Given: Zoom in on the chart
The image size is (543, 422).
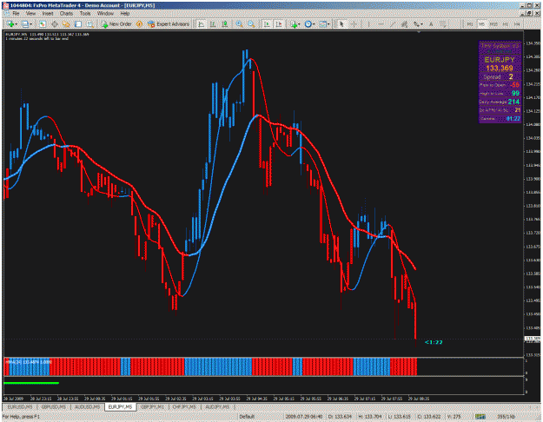Looking at the screenshot, I should tap(239, 24).
